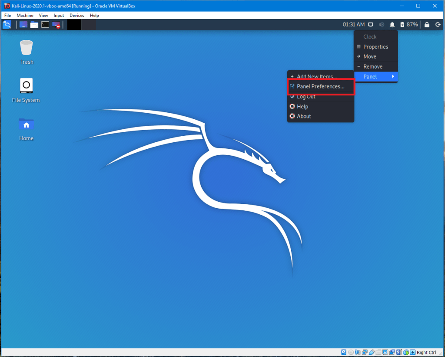Viewport: 445px width, 357px height.
Task: Launch the terminal emulator from the panel
Action: [45, 25]
